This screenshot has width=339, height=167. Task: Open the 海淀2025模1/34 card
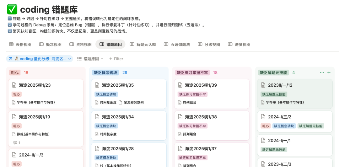click(129, 126)
